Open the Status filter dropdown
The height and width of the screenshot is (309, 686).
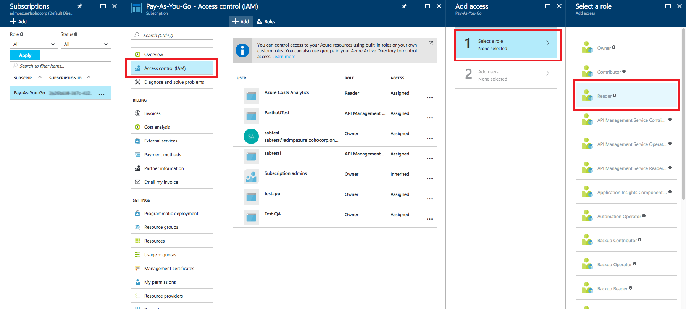(86, 44)
